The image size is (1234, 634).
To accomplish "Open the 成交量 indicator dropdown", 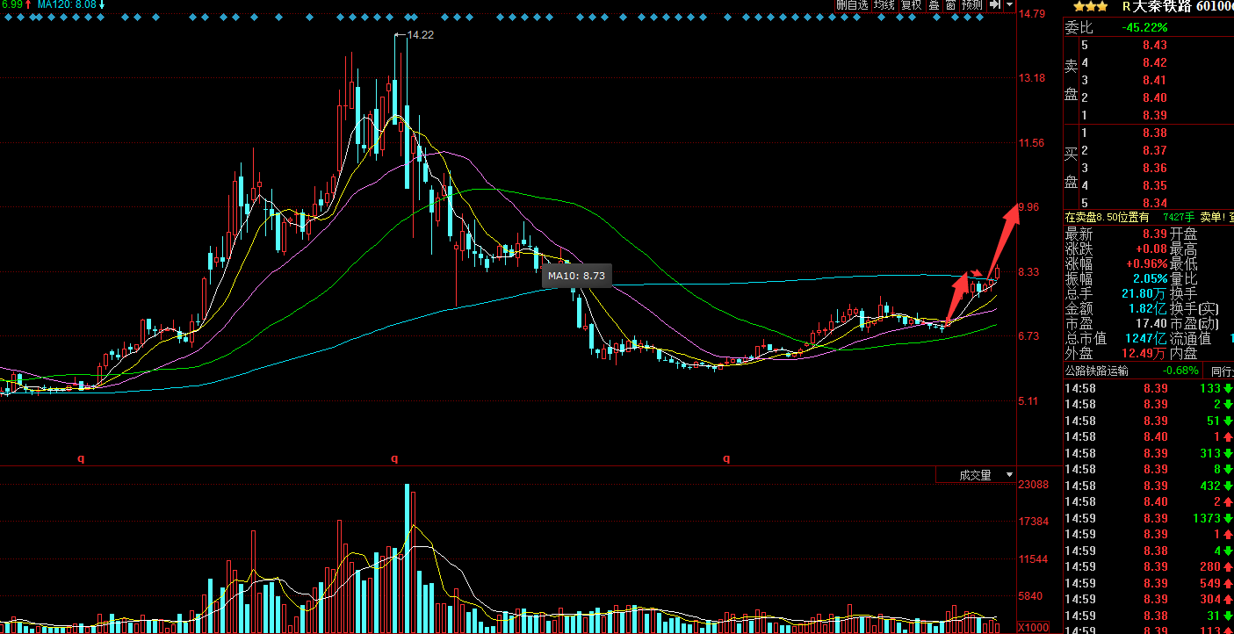I will click(976, 475).
